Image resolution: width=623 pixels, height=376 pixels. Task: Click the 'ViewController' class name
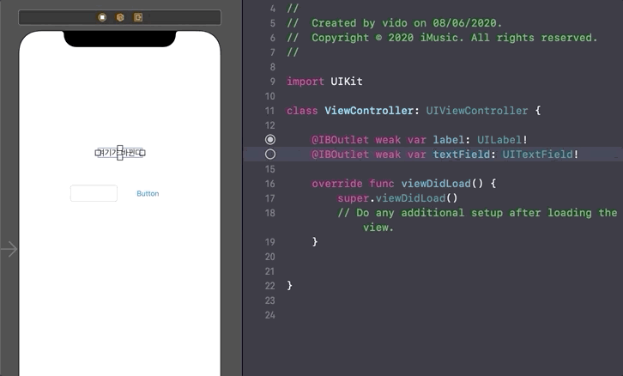pyautogui.click(x=369, y=111)
